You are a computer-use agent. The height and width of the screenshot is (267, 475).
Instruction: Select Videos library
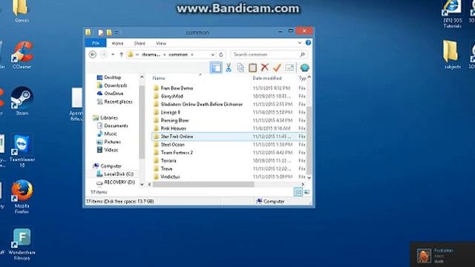[x=111, y=150]
